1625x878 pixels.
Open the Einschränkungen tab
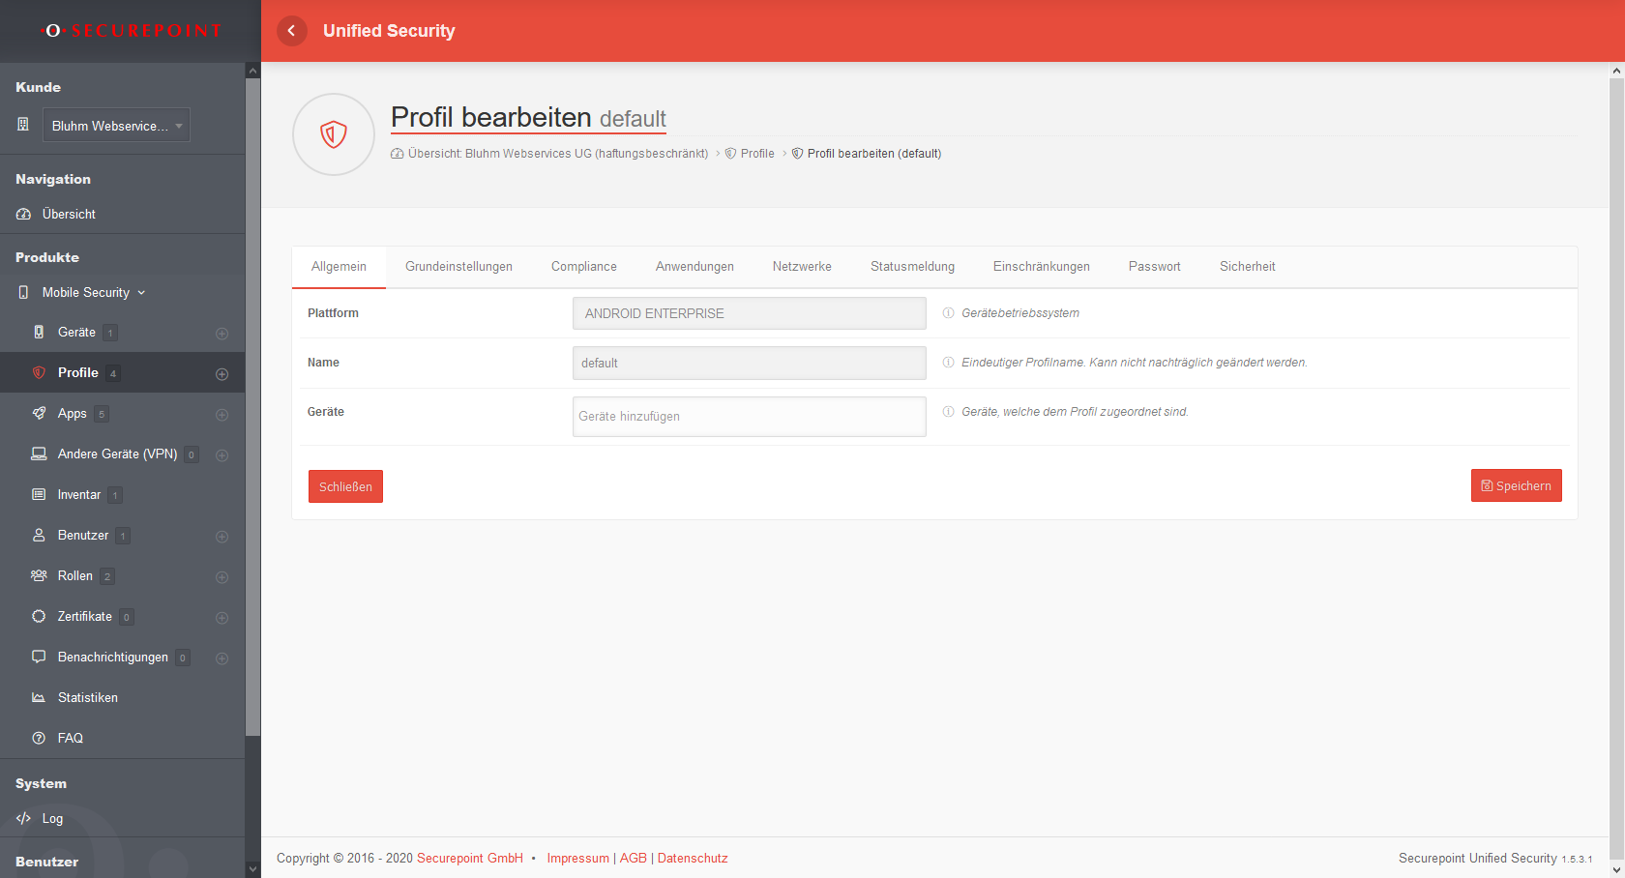coord(1041,267)
